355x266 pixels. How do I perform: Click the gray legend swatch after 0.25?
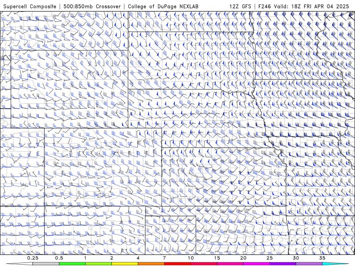(46, 264)
